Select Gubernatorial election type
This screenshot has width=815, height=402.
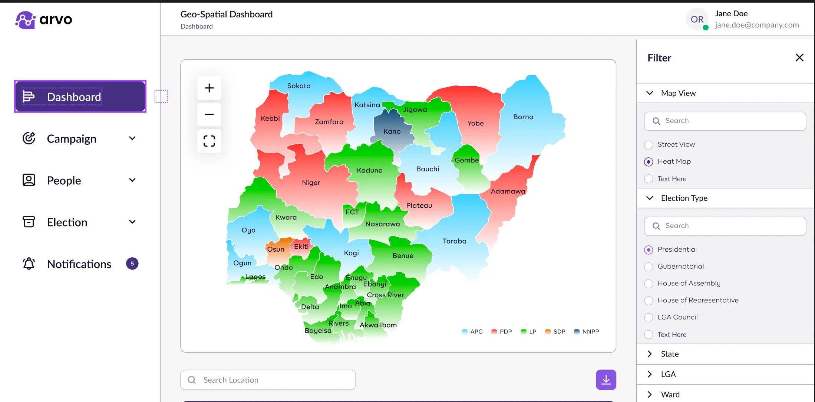pyautogui.click(x=649, y=267)
